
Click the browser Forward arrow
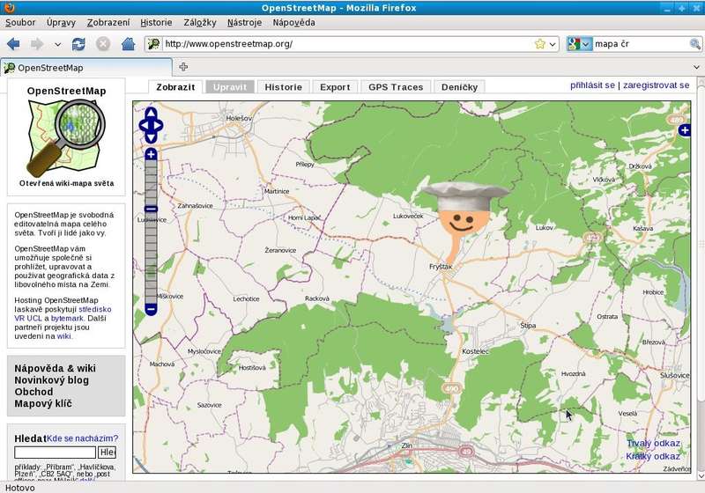(37, 44)
